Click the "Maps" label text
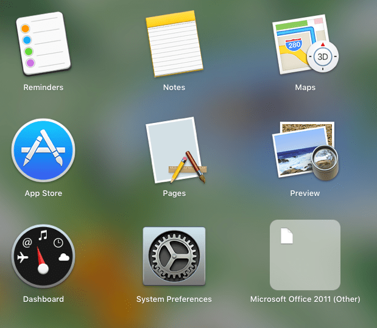The height and width of the screenshot is (328, 377). point(305,87)
